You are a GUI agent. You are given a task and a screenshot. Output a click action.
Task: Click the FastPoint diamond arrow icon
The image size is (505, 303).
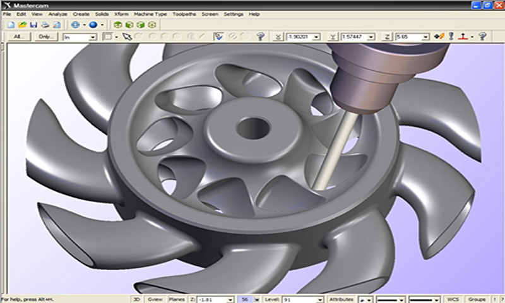439,37
